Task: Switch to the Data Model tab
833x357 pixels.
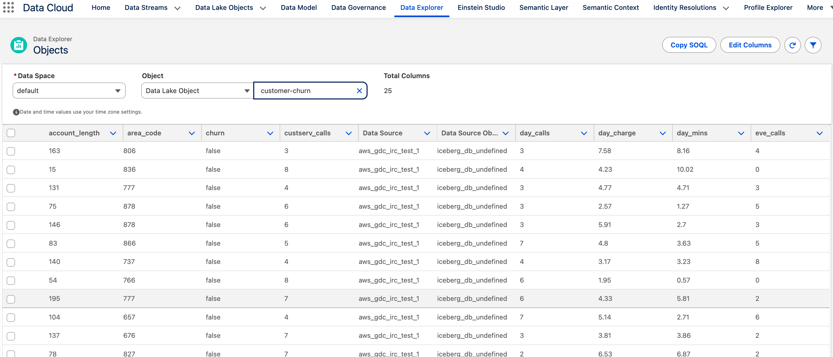Action: 299,8
